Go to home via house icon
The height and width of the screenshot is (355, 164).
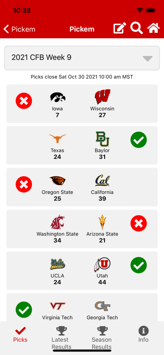(153, 28)
